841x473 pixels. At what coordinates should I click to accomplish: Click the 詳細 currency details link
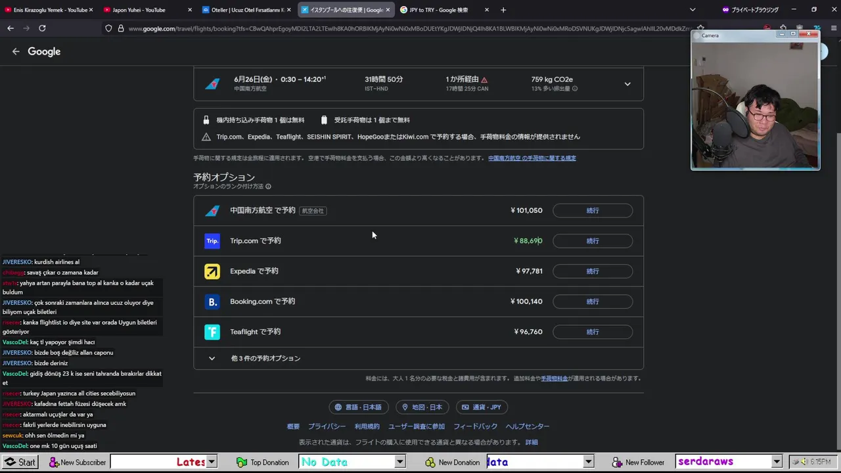532,442
